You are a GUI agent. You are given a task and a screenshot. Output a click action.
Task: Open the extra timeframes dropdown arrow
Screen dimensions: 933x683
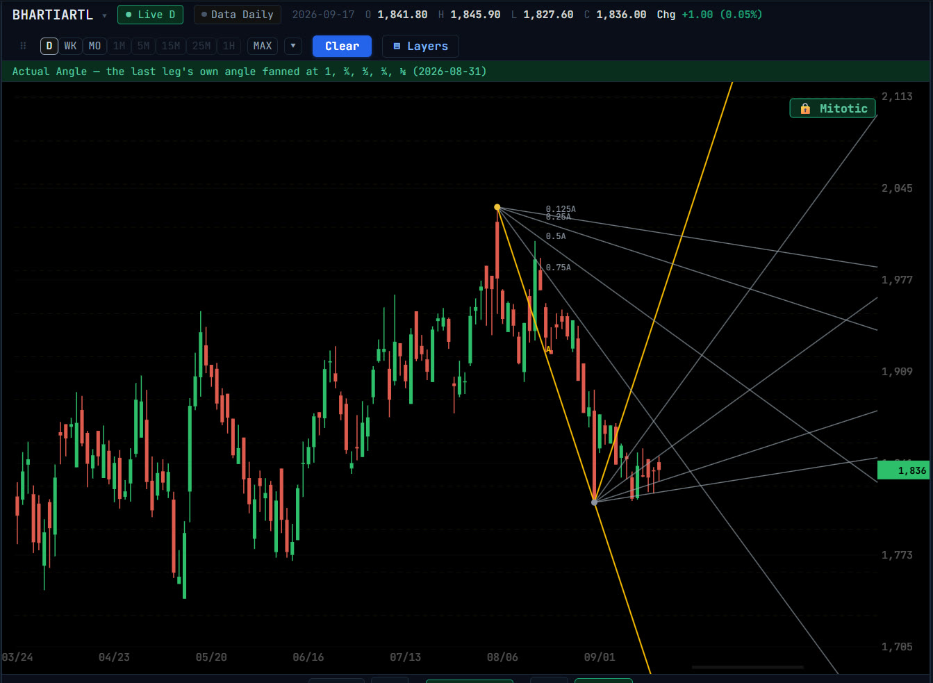coord(293,46)
